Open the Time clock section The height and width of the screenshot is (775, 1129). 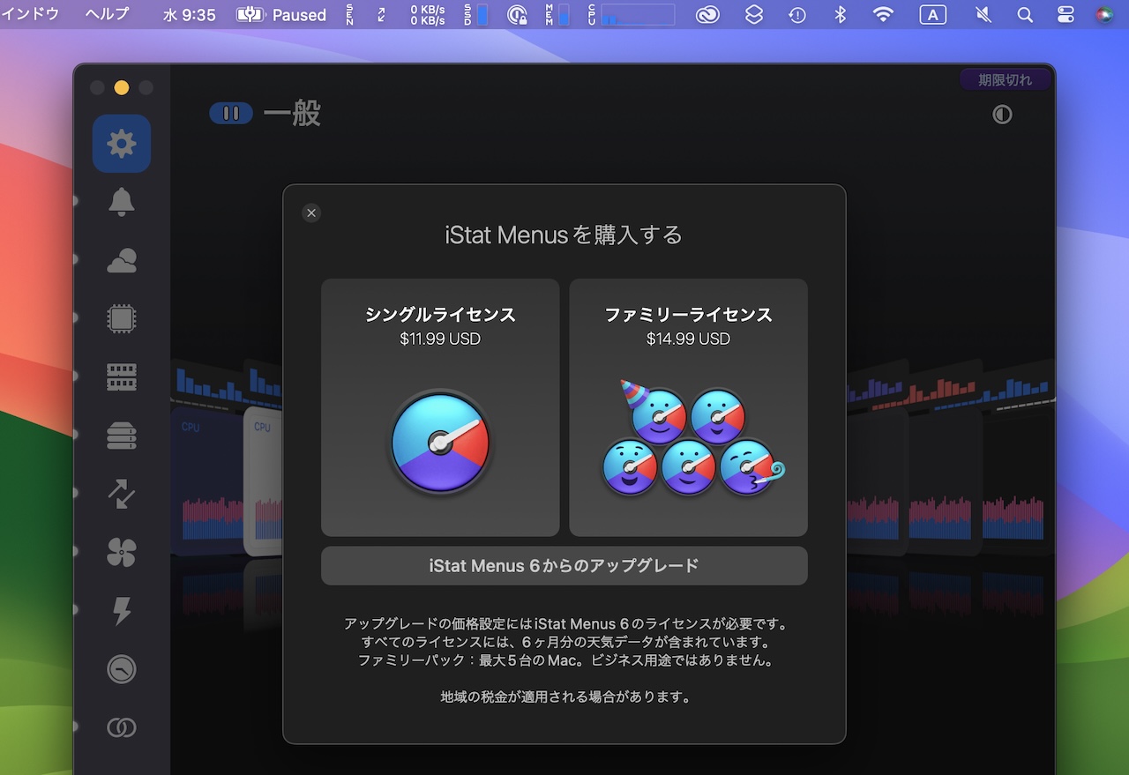[122, 669]
